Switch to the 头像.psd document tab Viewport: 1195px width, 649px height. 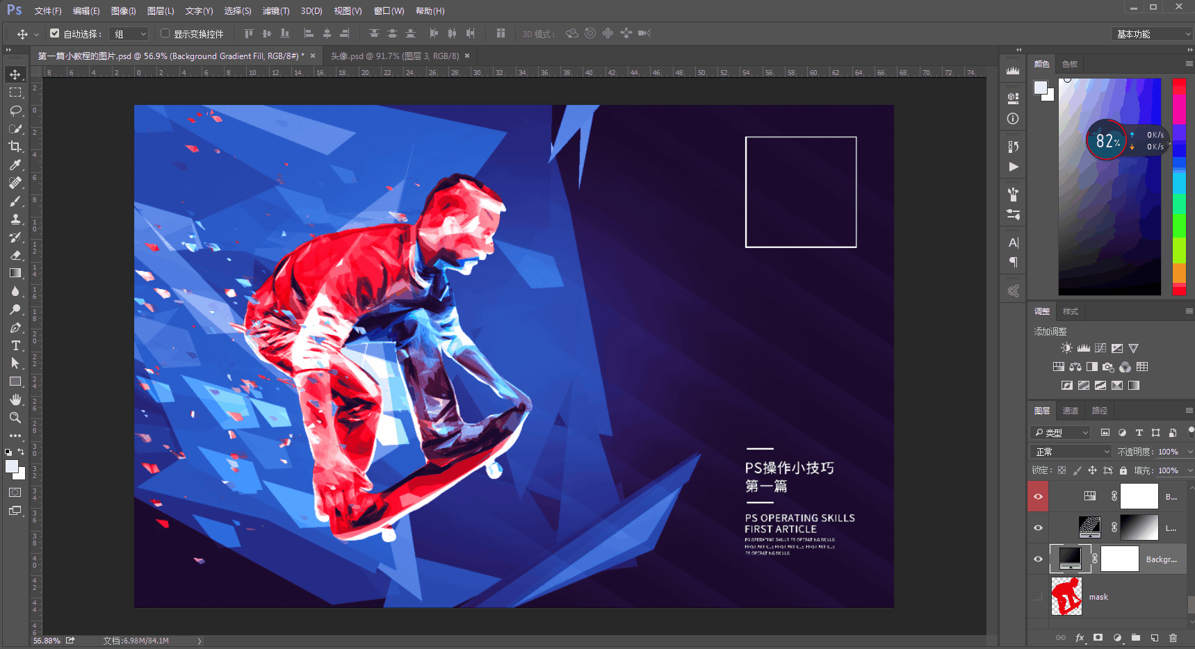click(394, 56)
